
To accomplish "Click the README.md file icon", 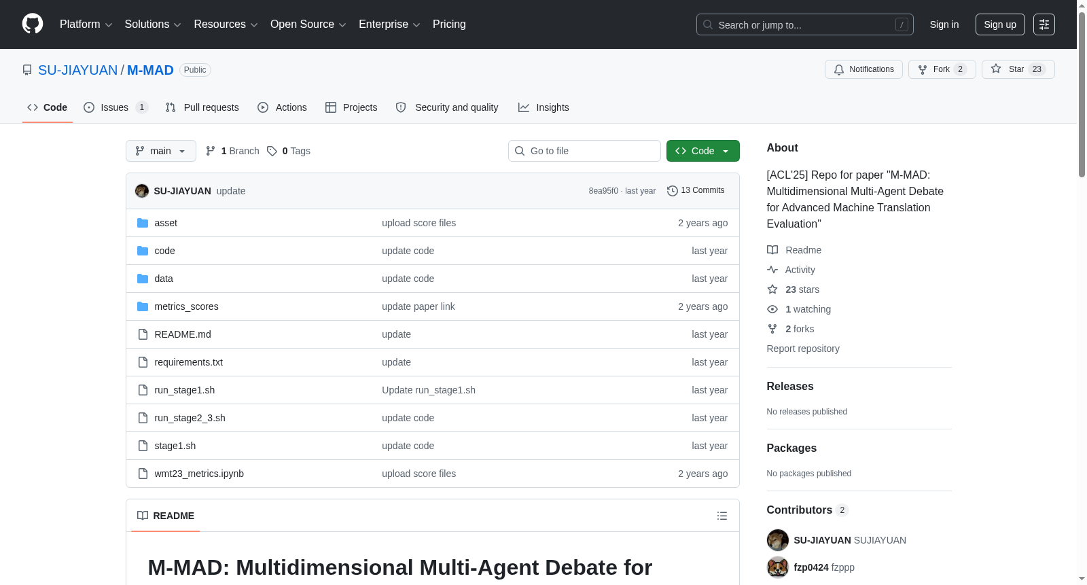I will 143,334.
